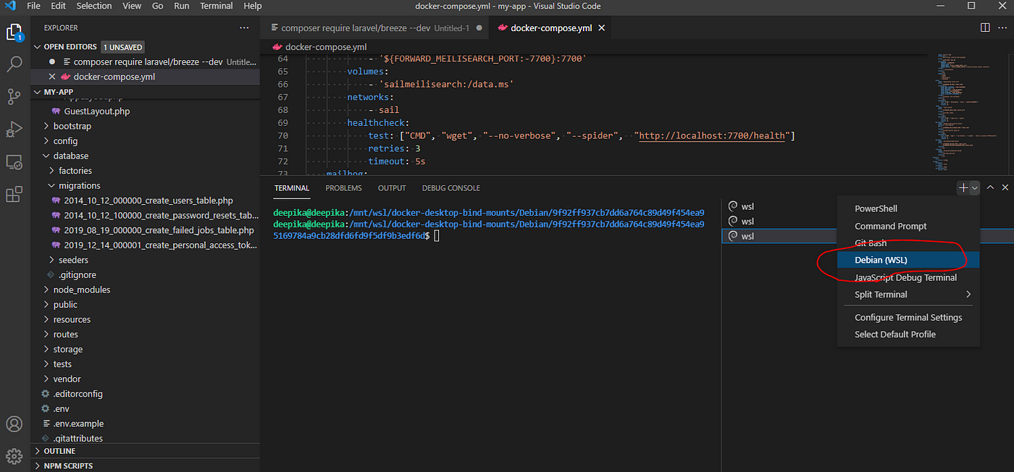Click Configure Terminal Settings
The height and width of the screenshot is (472, 1014).
[908, 317]
